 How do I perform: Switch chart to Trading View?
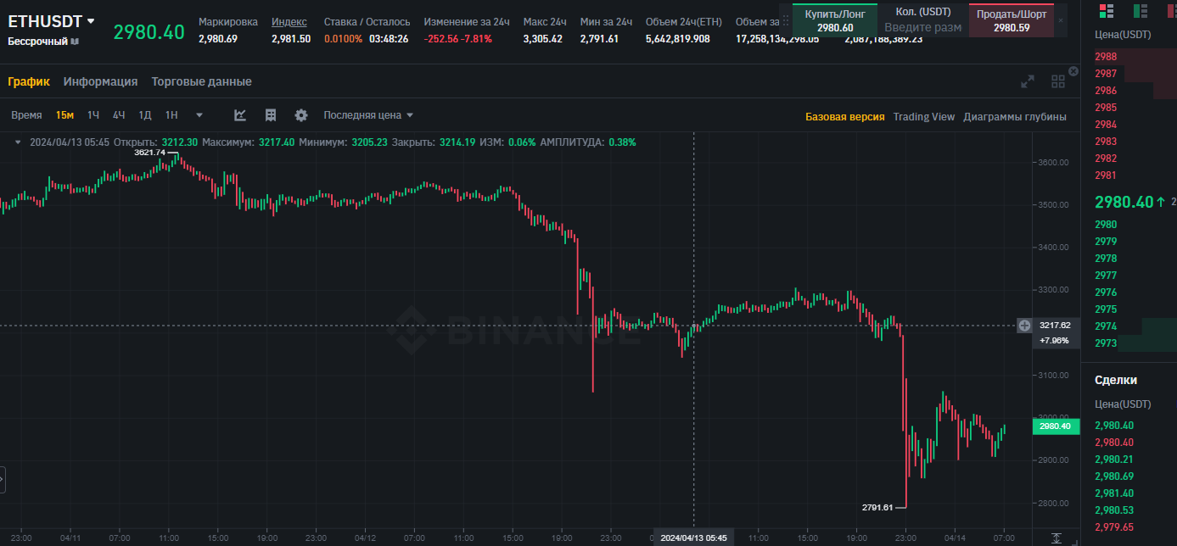(x=923, y=117)
